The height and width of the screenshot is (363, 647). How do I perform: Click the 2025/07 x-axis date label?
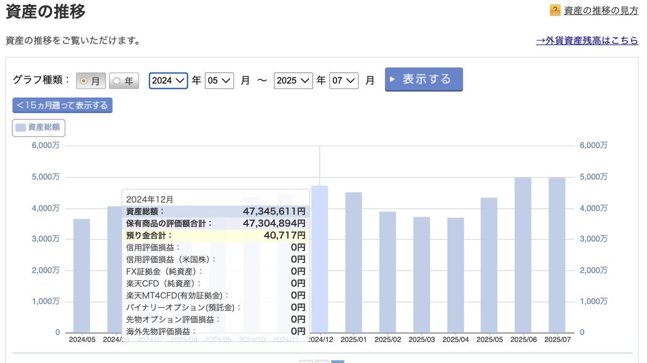557,340
